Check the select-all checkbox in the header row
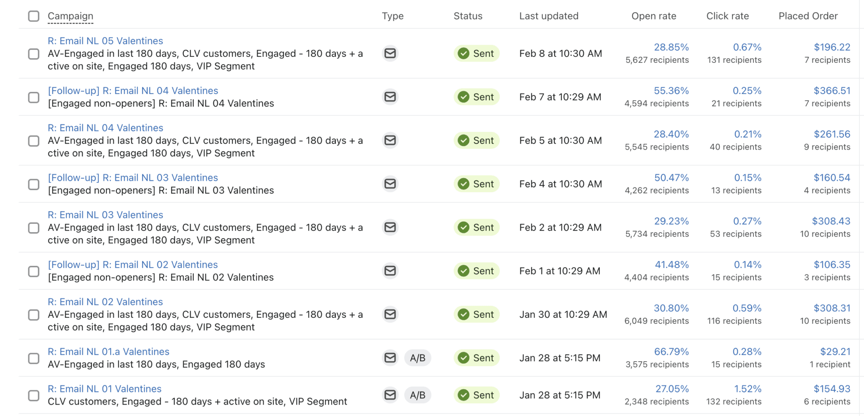The width and height of the screenshot is (864, 416). (33, 16)
